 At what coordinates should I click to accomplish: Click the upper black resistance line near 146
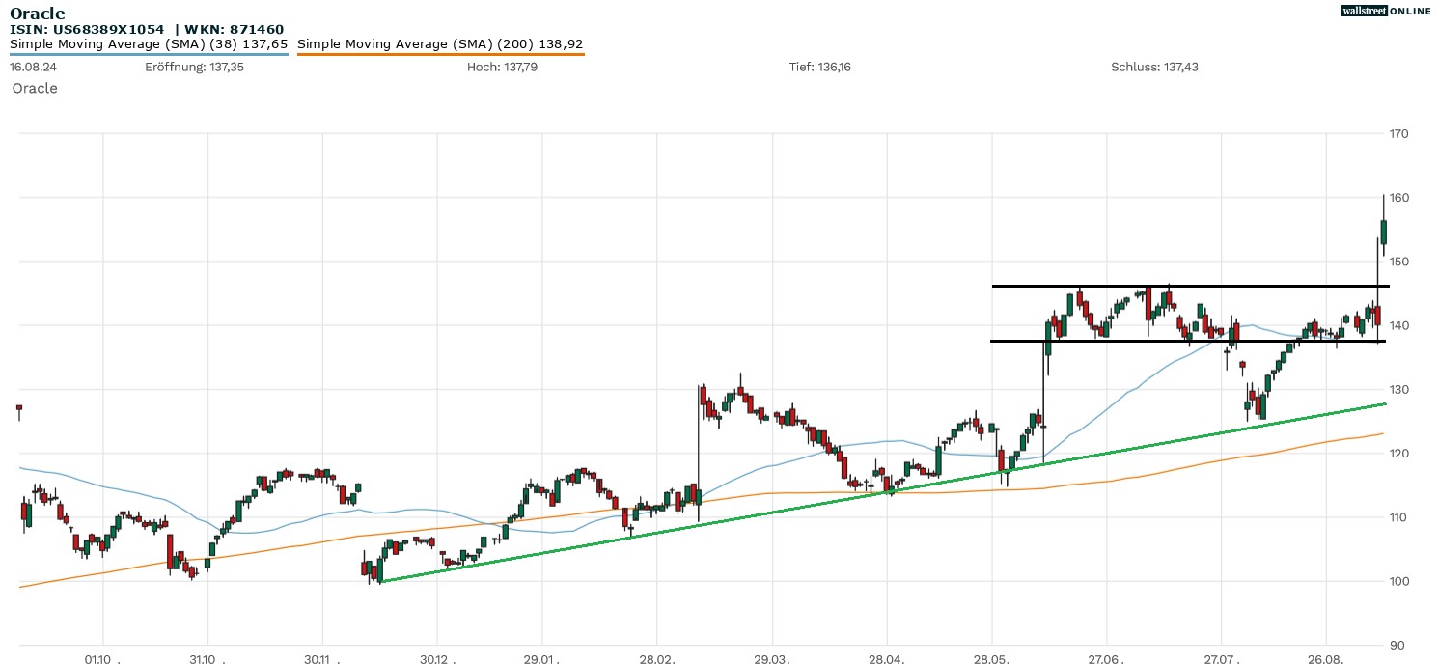pos(1190,286)
